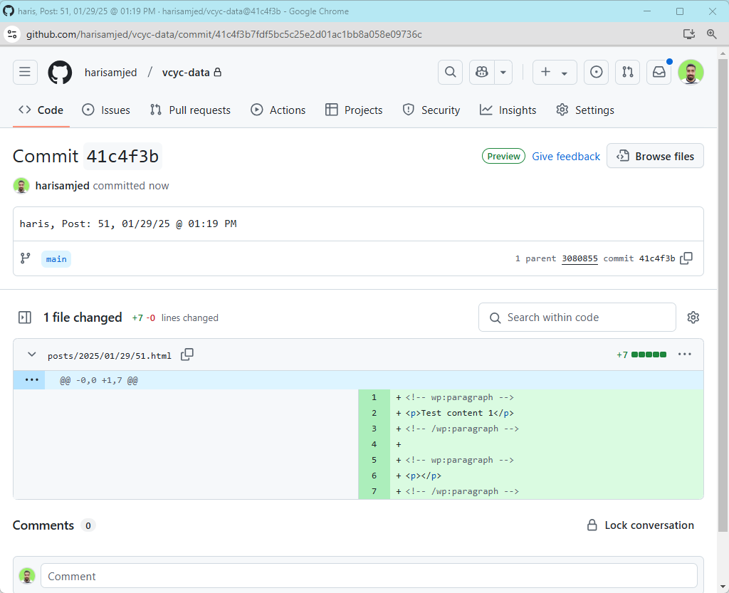729x593 pixels.
Task: Click the Browse files button
Action: tap(655, 156)
